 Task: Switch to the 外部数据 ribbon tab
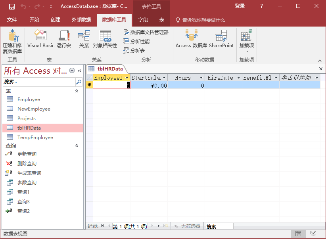pyautogui.click(x=81, y=20)
